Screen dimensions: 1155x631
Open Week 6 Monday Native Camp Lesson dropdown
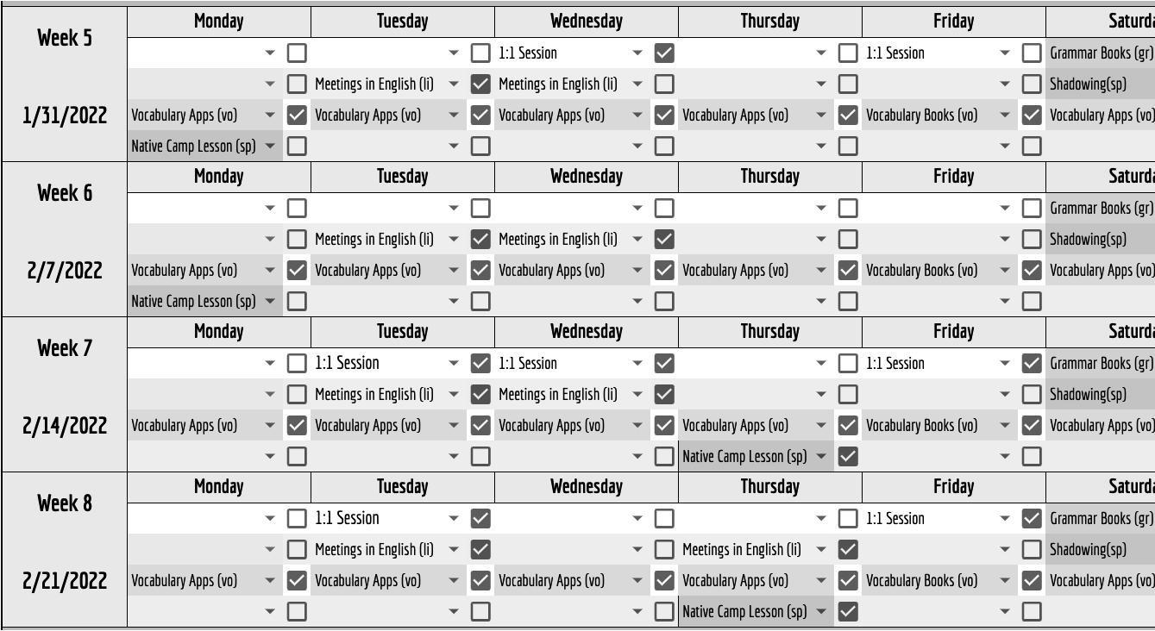pos(271,301)
